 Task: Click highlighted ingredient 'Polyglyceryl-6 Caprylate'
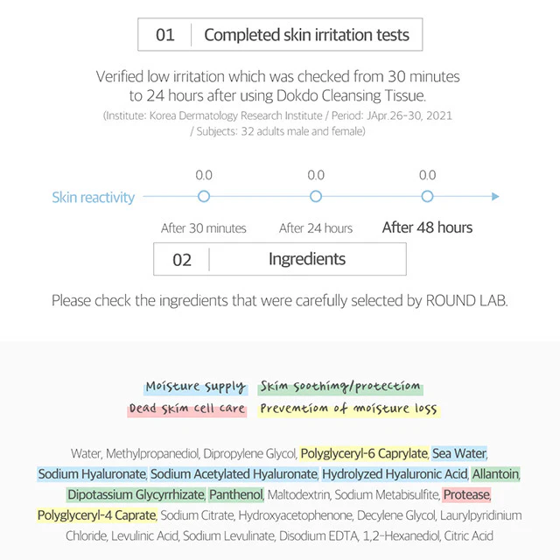pos(364,454)
